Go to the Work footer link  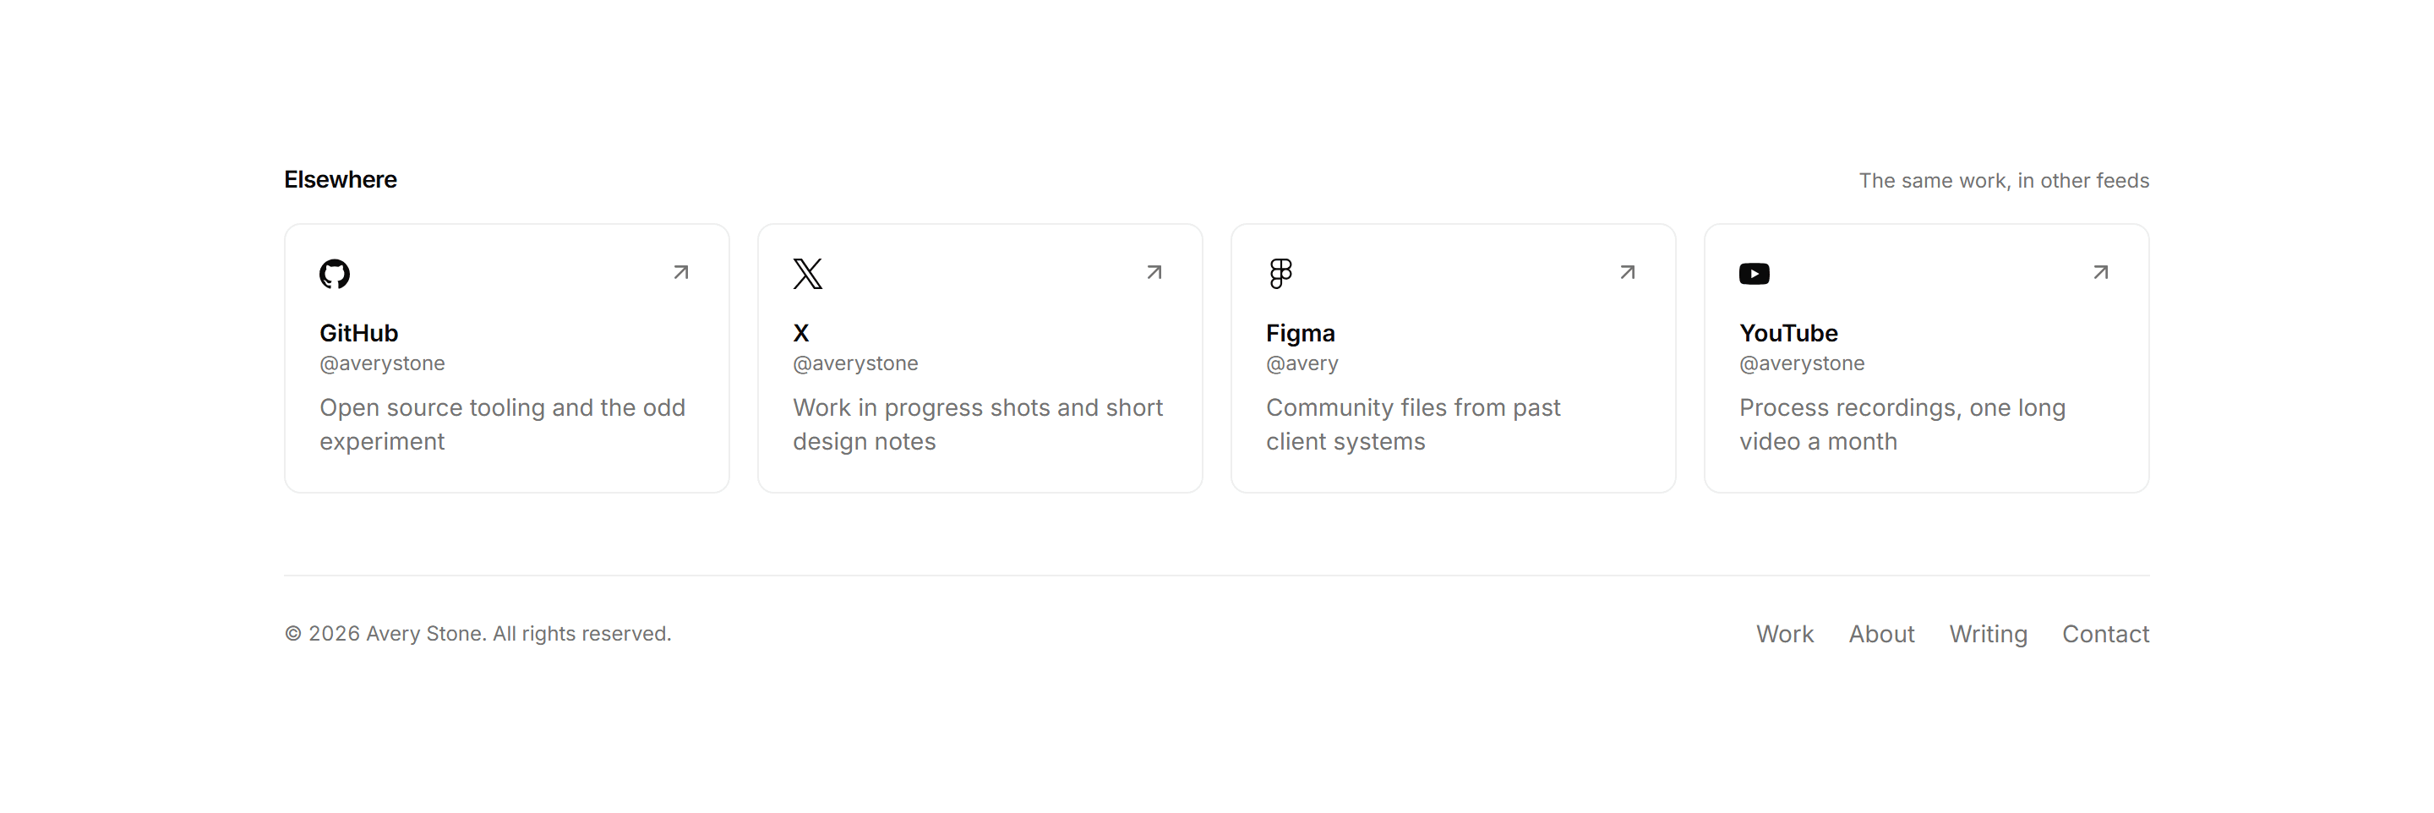click(x=1785, y=633)
